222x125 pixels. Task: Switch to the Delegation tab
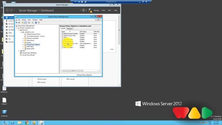70,28
